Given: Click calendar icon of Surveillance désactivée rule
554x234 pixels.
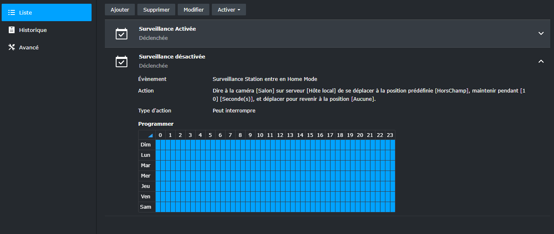Looking at the screenshot, I should point(121,61).
